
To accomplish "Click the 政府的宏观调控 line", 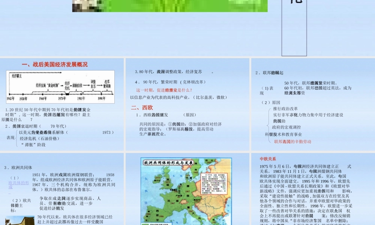I will point(286,127).
